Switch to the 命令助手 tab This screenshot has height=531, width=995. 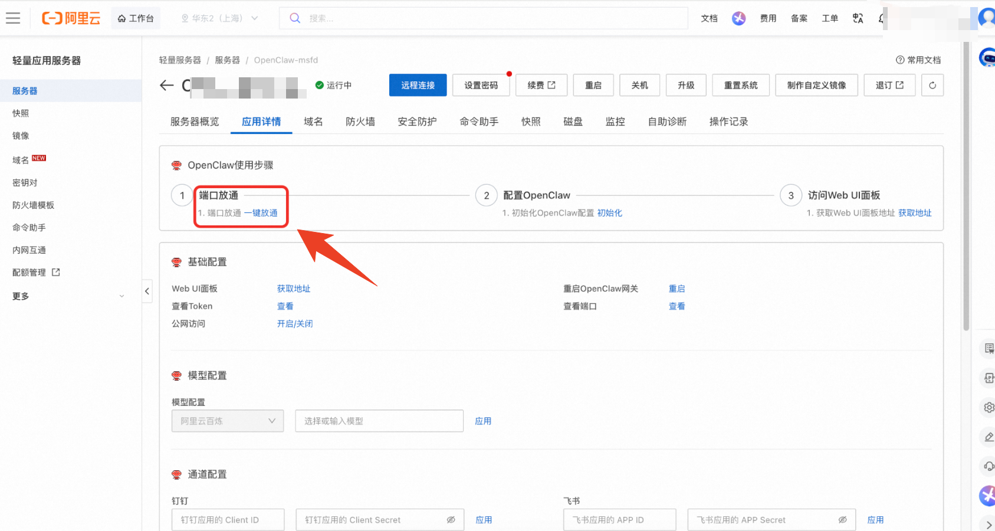[x=479, y=122]
